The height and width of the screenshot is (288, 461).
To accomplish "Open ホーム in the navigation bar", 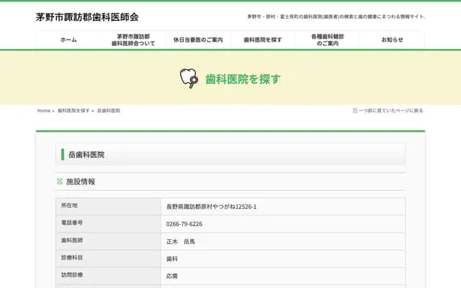I will pyautogui.click(x=68, y=40).
